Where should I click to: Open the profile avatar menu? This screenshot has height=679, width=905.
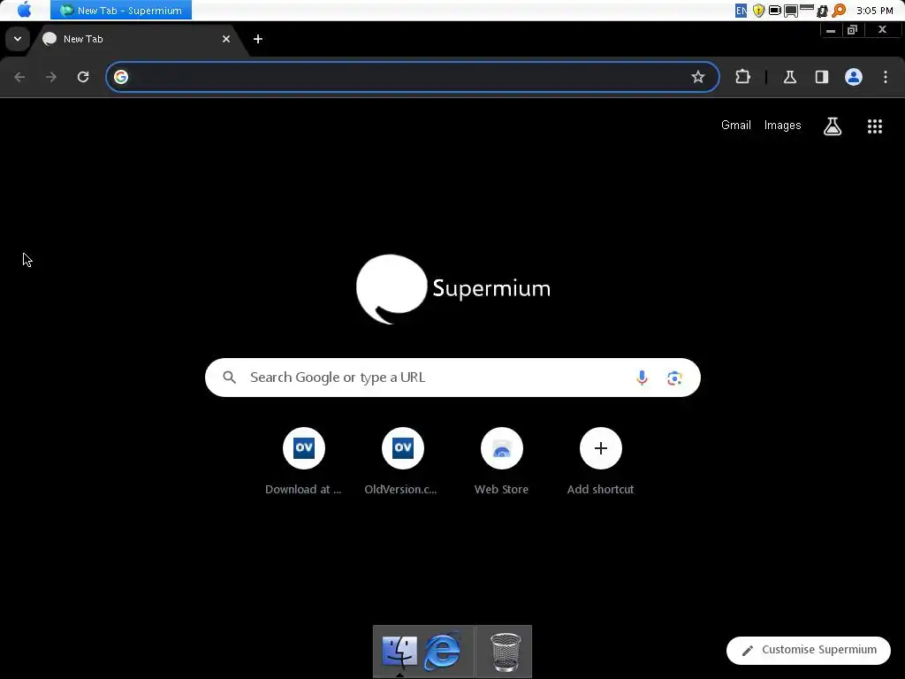tap(854, 77)
